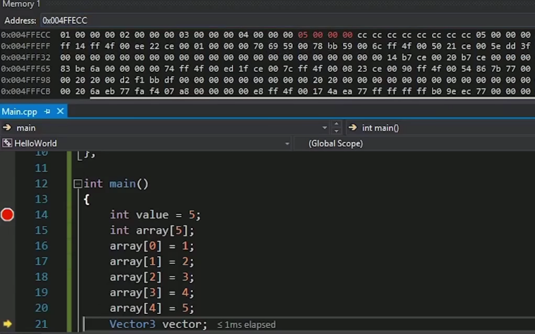Click the red highlighted 05 byte in memory
535x334 pixels.
pyautogui.click(x=303, y=35)
